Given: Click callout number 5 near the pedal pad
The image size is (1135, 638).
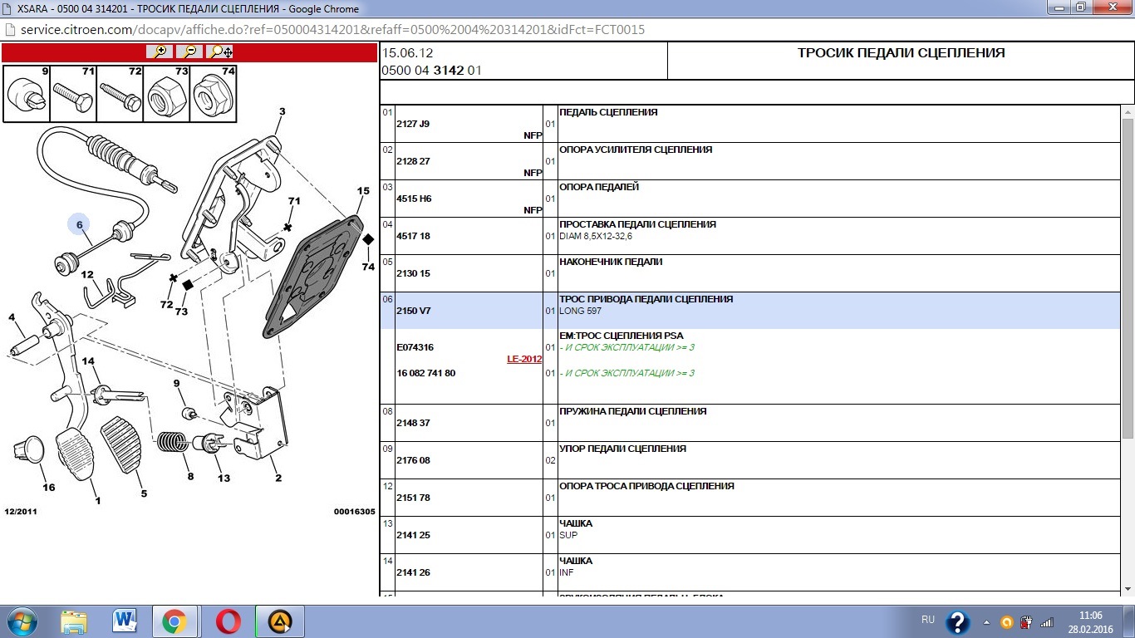Looking at the screenshot, I should click(143, 493).
